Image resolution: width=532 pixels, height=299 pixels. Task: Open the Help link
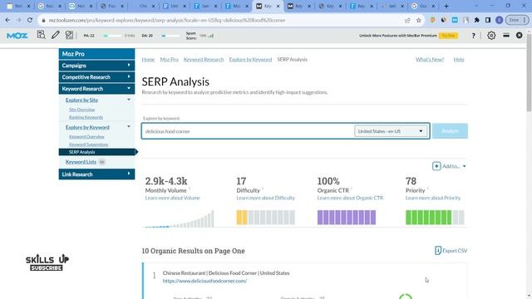click(459, 59)
